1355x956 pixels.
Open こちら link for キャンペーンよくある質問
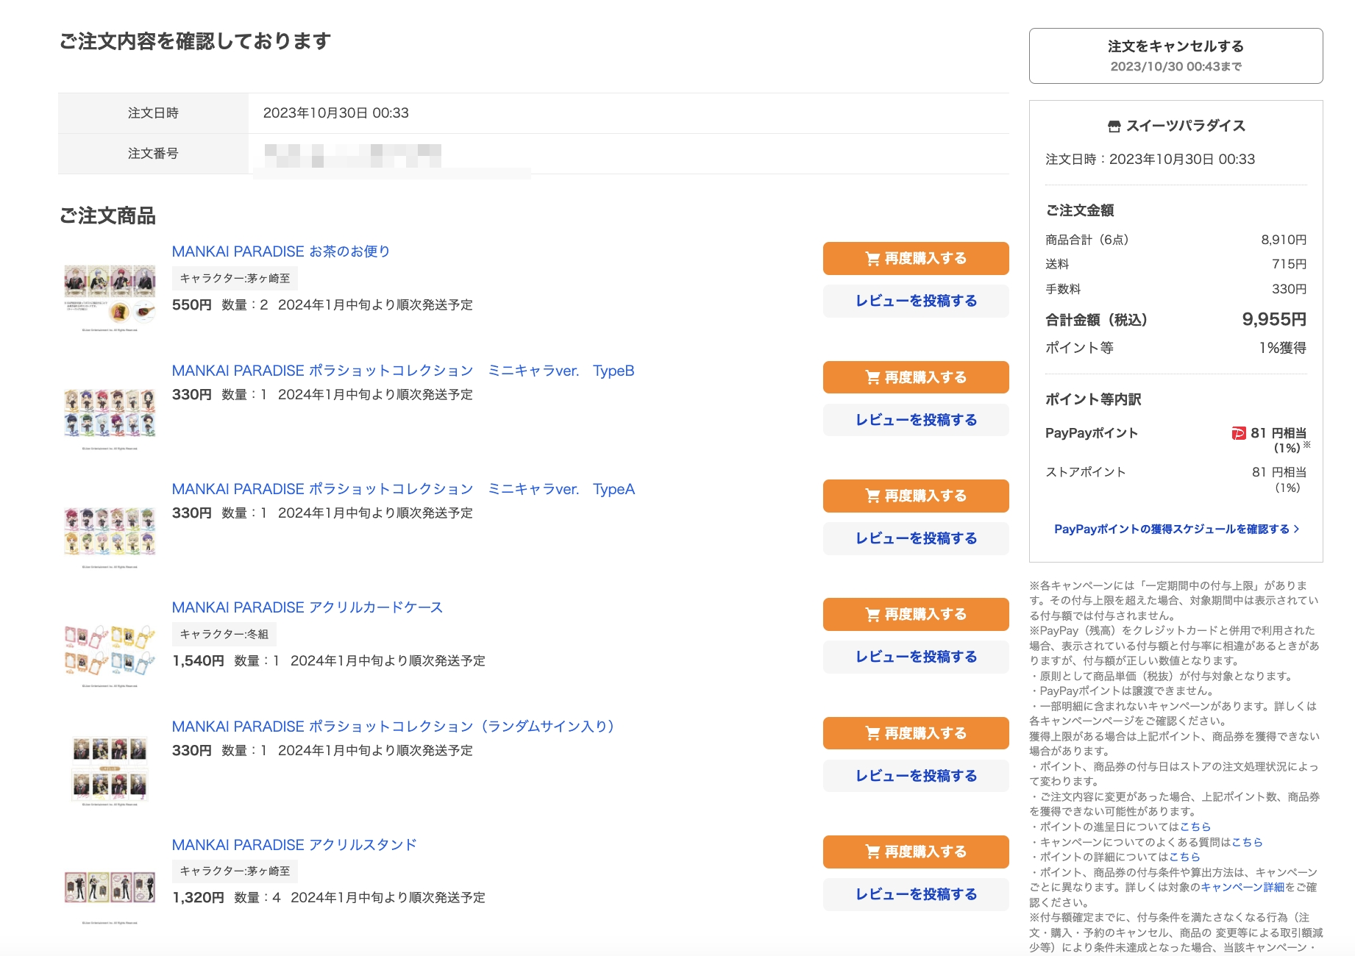pyautogui.click(x=1247, y=842)
